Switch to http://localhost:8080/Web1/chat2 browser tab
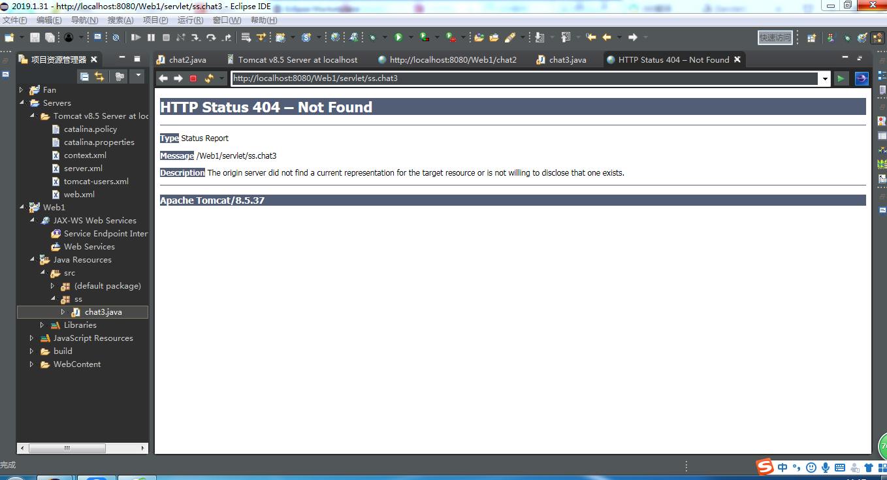 pos(447,59)
